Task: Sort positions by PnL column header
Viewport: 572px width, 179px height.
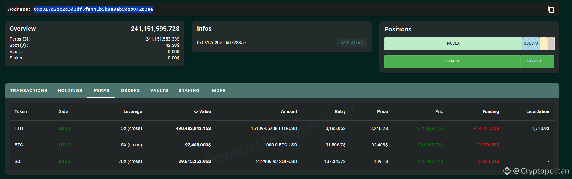Action: 439,111
